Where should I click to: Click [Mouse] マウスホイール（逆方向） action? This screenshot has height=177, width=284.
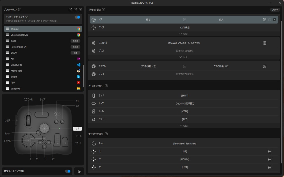click(x=184, y=43)
